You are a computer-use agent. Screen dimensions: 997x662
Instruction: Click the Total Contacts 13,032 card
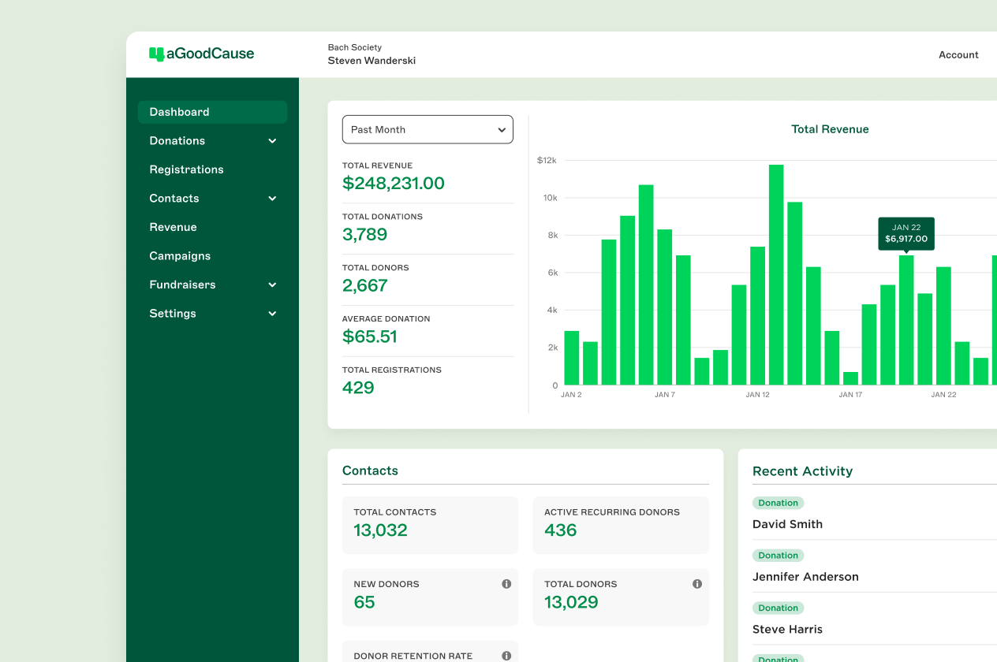430,525
